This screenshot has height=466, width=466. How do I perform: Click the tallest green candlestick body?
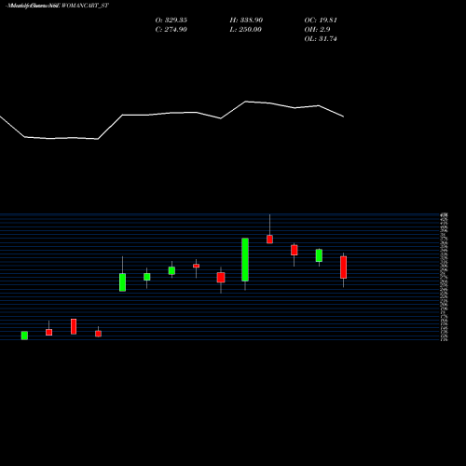coord(245,260)
